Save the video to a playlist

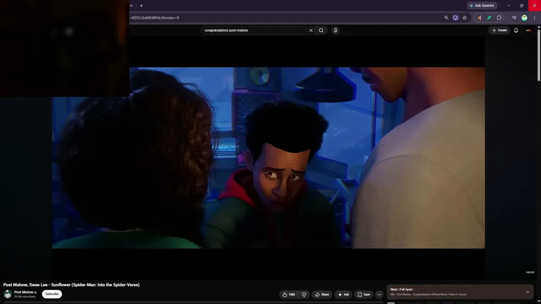coord(363,295)
